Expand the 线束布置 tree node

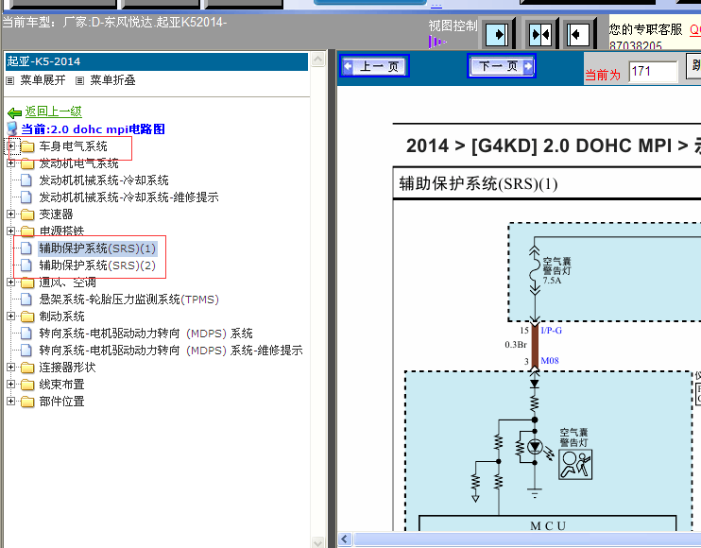click(11, 384)
